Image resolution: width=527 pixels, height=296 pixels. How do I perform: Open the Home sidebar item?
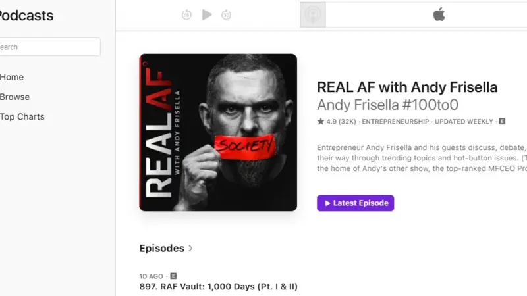click(x=12, y=77)
